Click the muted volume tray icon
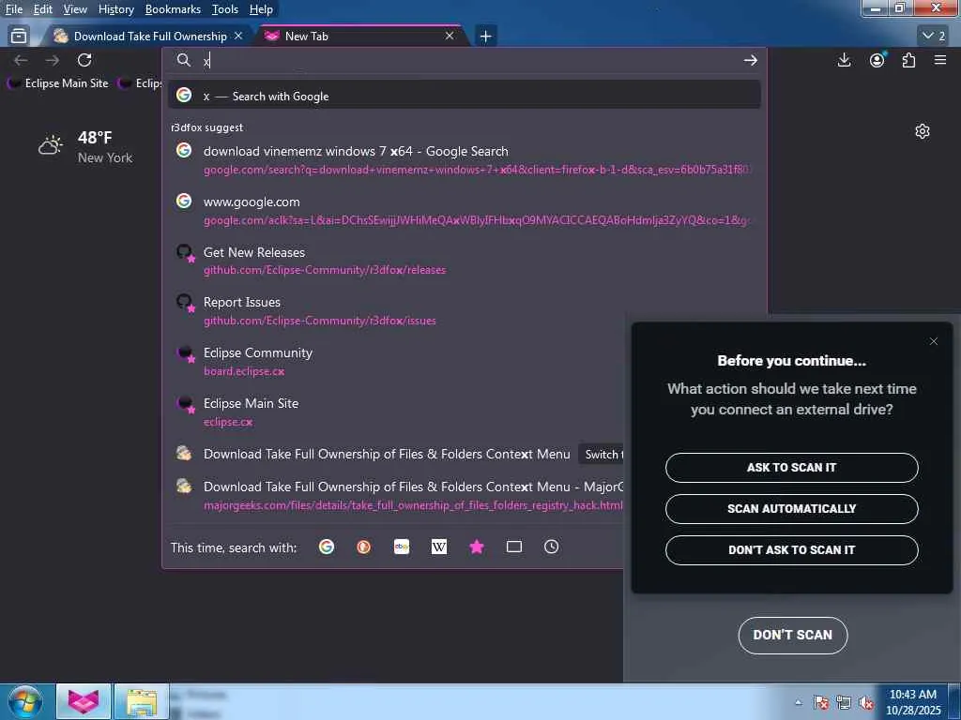Screen dimensions: 961x720 [866, 703]
